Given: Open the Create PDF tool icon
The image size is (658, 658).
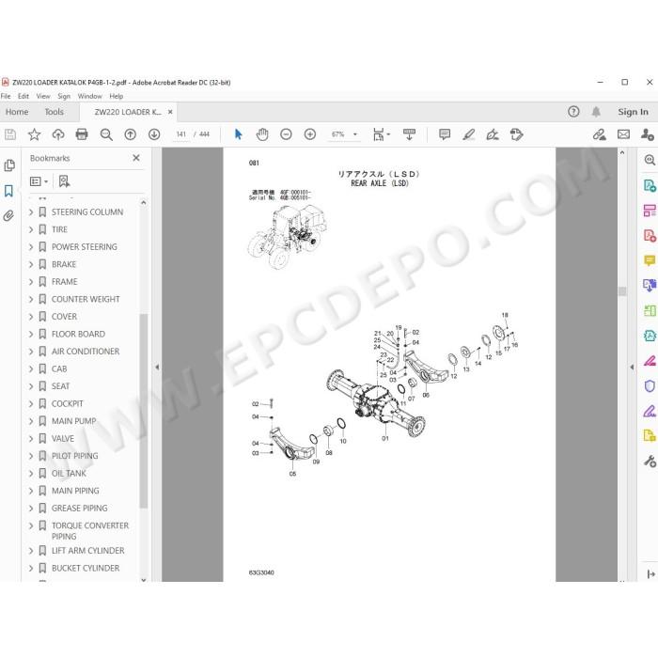Looking at the screenshot, I should point(650,235).
